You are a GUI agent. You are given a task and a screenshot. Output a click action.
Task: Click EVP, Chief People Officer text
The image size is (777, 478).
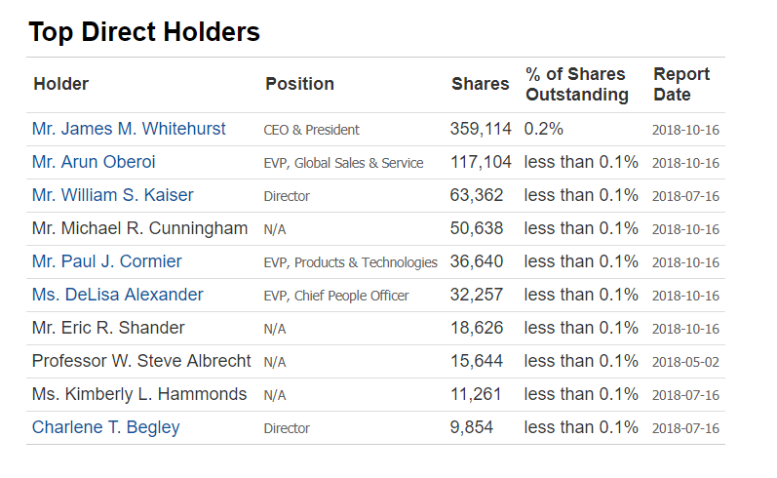tap(335, 296)
